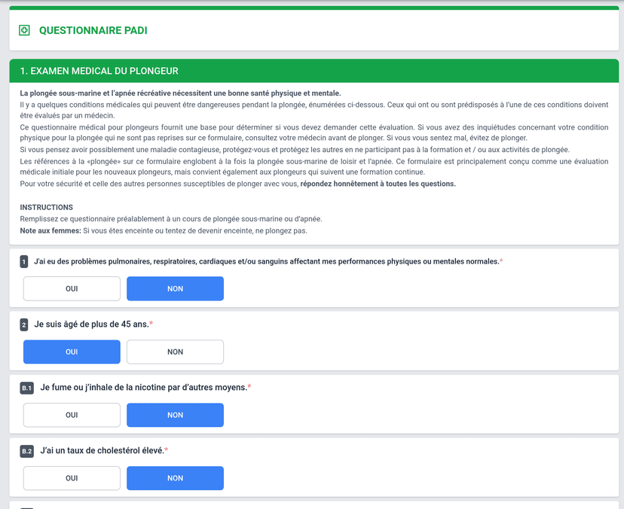Image resolution: width=624 pixels, height=509 pixels.
Task: Click the already-selected OUI on question 2
Action: [x=72, y=352]
